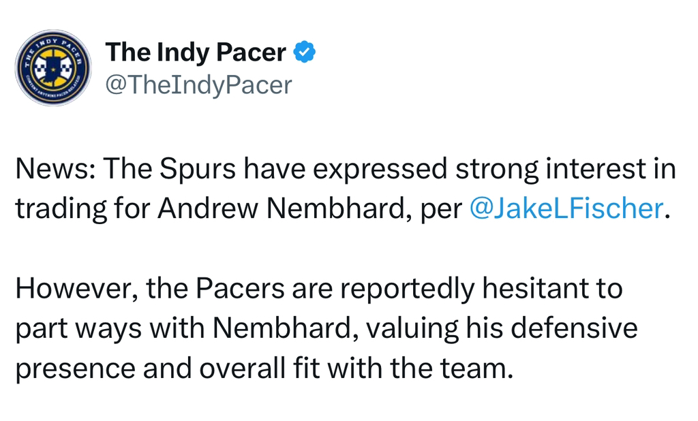Open the @TheIndyPacer handle
Image resolution: width=698 pixels, height=421 pixels.
[198, 85]
